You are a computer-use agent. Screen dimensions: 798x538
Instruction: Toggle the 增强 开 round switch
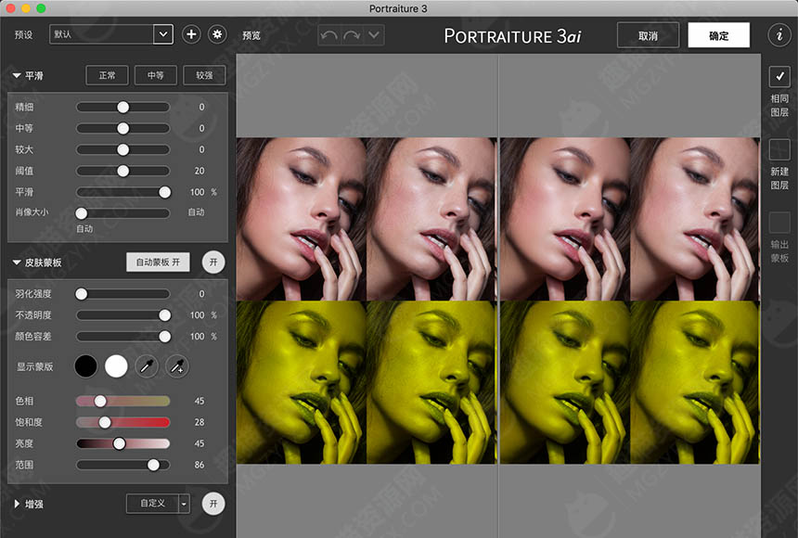pos(213,504)
